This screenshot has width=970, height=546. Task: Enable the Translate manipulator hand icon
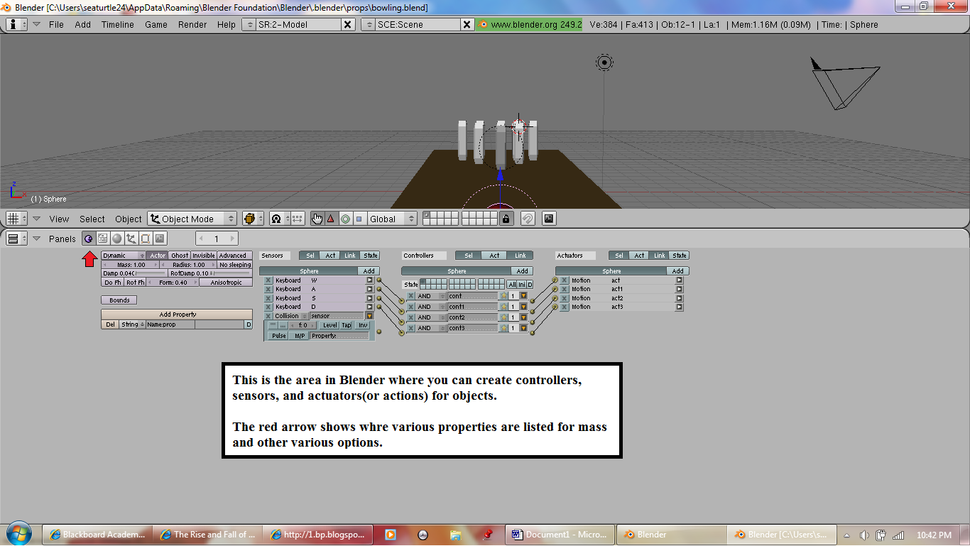[317, 219]
